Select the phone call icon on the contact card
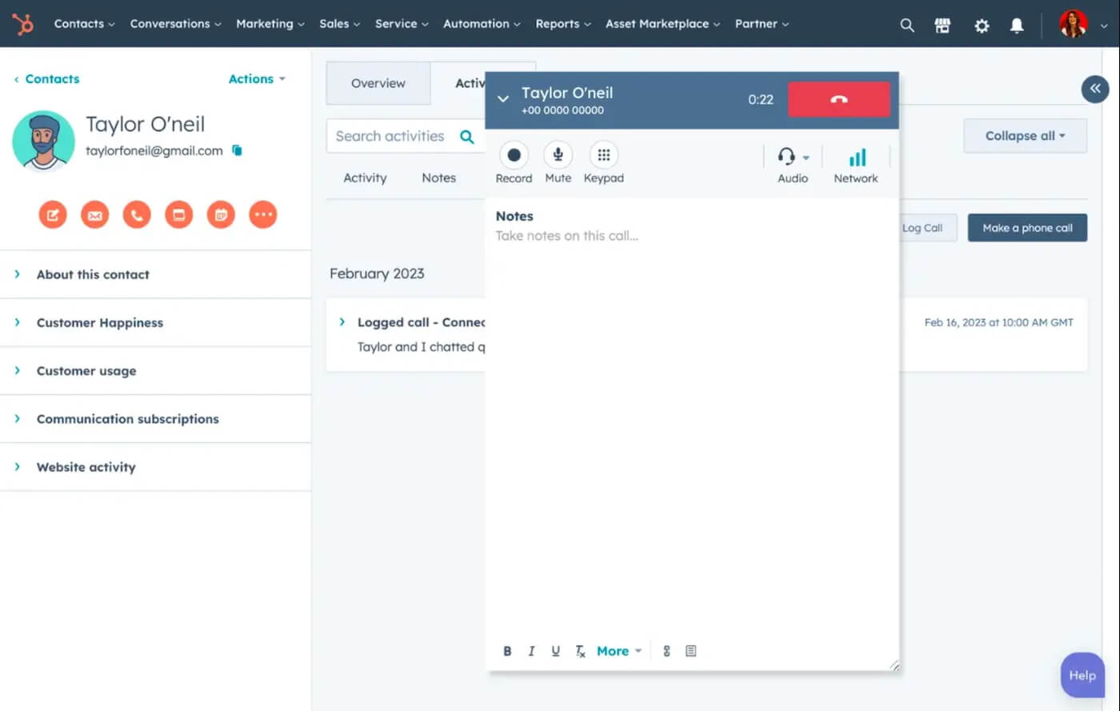Viewport: 1120px width, 711px height. pos(137,214)
